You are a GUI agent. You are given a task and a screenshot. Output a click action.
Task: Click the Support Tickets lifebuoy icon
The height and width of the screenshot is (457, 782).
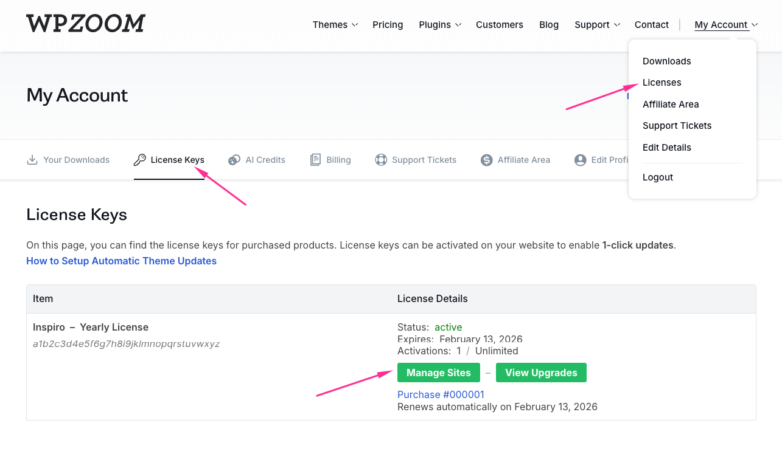tap(381, 160)
